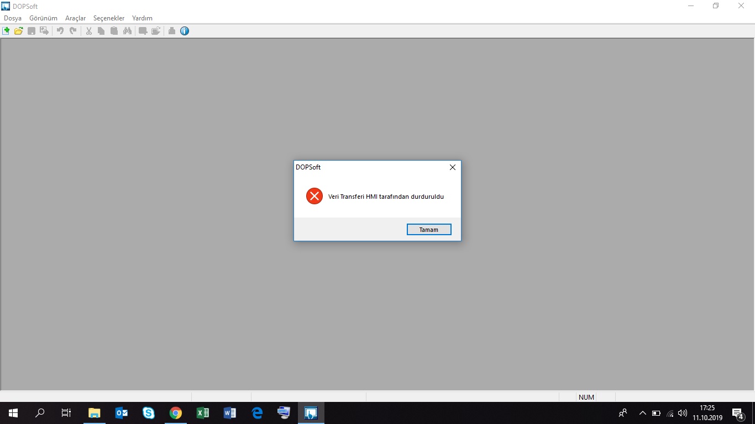The width and height of the screenshot is (755, 424).
Task: Click the Print icon in toolbar
Action: [172, 31]
